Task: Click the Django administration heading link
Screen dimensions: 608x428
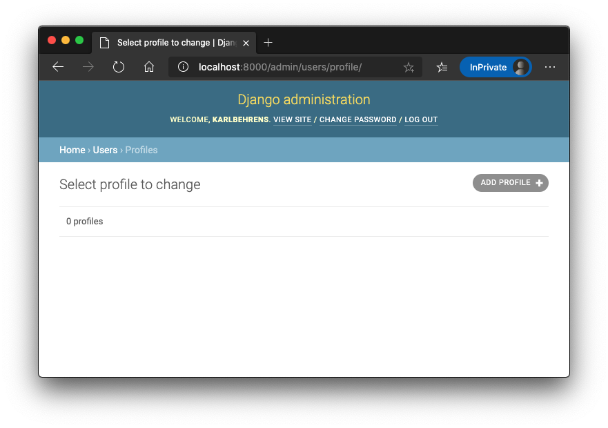Action: pyautogui.click(x=304, y=99)
